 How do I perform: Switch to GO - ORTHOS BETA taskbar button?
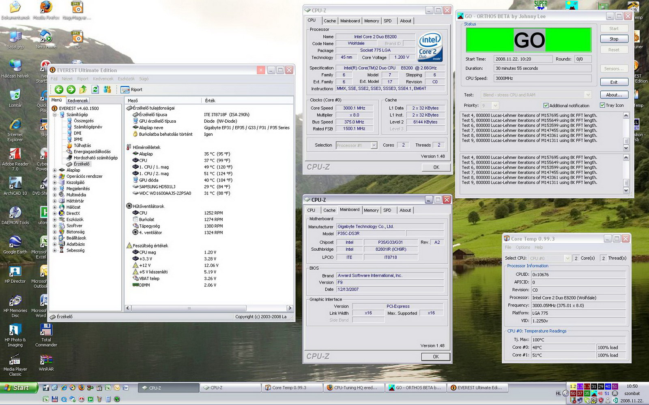click(x=416, y=388)
